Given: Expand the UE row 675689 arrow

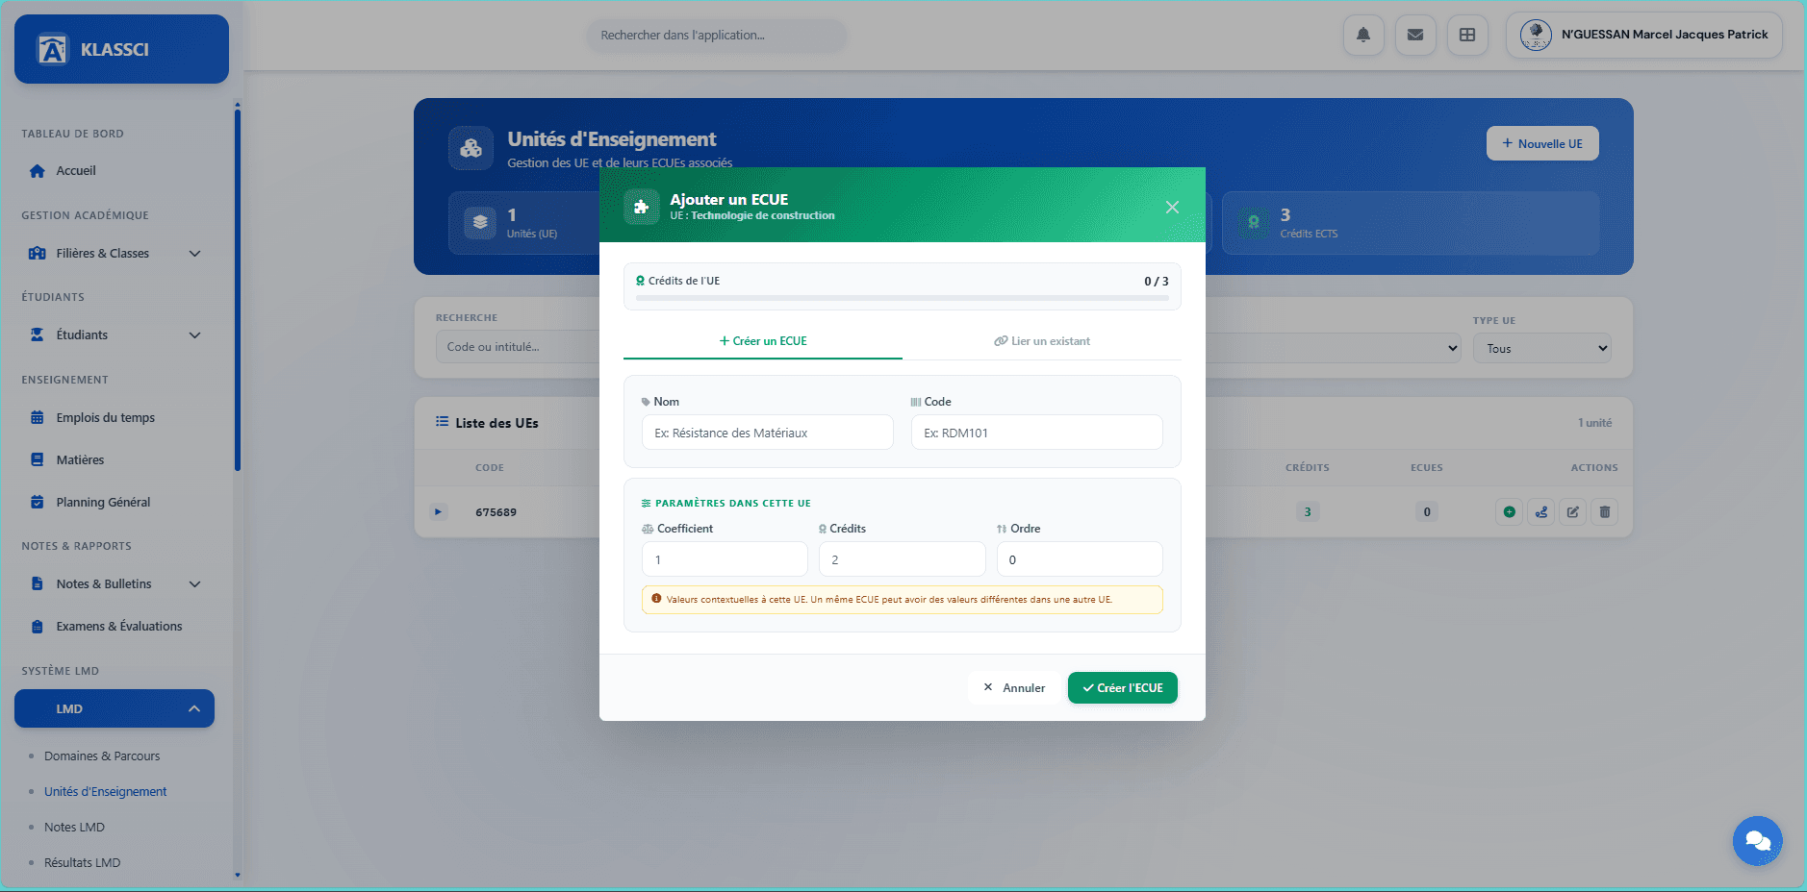Looking at the screenshot, I should pos(438,512).
